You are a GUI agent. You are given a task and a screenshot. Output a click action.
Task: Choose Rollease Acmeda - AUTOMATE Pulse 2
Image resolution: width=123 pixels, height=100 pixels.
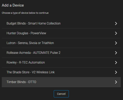click(x=61, y=53)
